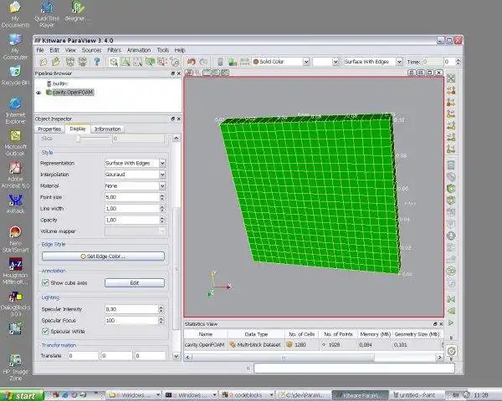Open the Filters menu
The width and height of the screenshot is (502, 401).
pos(113,50)
